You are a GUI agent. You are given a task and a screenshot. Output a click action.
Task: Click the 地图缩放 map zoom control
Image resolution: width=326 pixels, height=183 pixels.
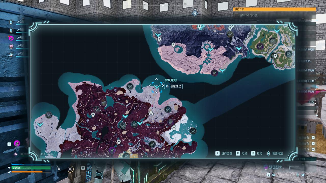pos(275,153)
